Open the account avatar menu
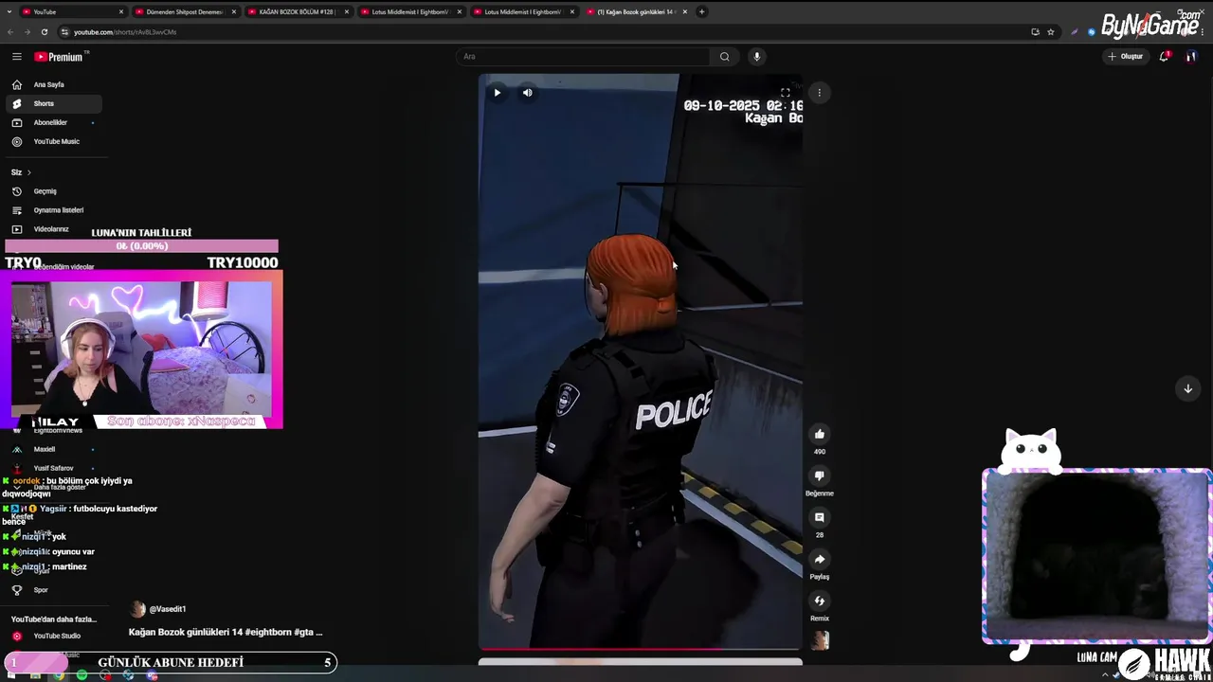 [1191, 57]
